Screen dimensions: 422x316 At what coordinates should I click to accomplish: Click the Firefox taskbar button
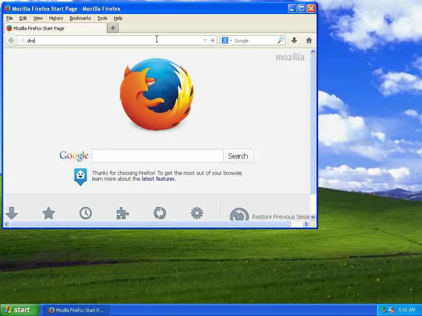tap(77, 310)
